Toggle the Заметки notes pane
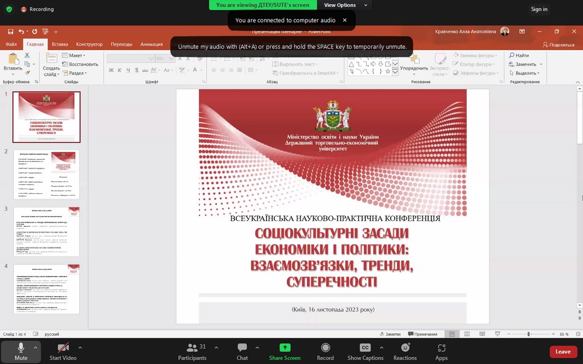583x364 pixels. click(390, 334)
